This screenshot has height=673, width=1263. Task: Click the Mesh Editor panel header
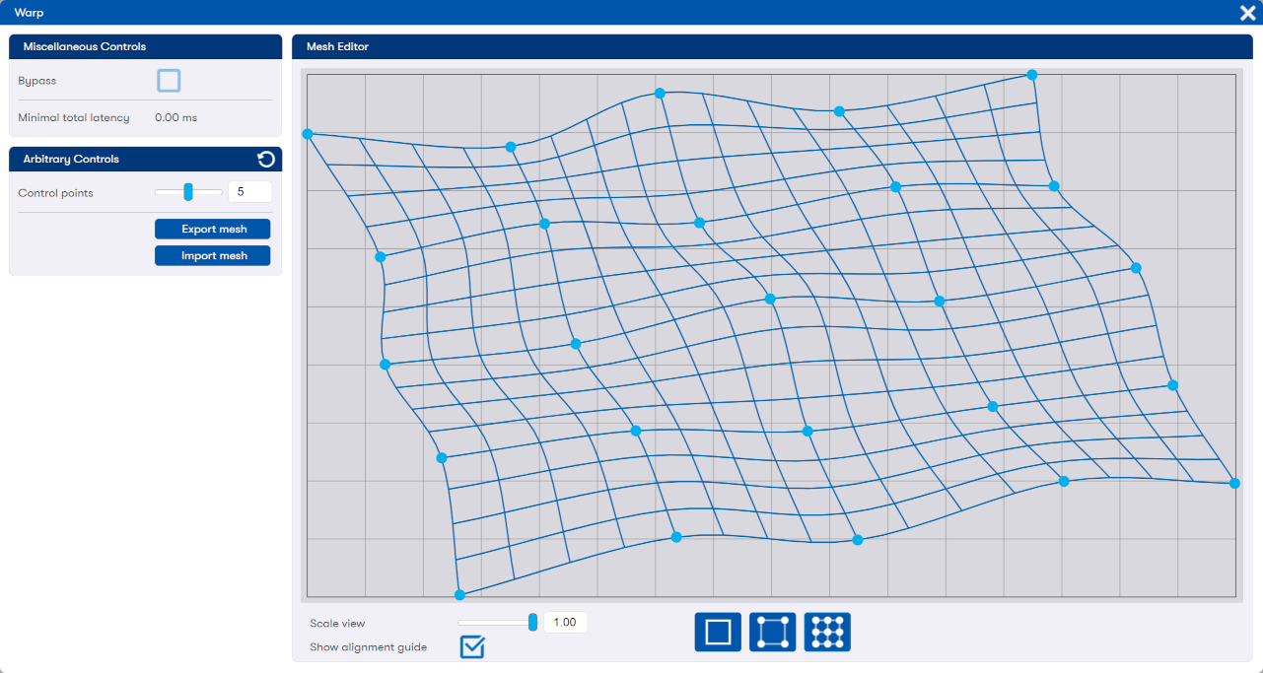772,46
